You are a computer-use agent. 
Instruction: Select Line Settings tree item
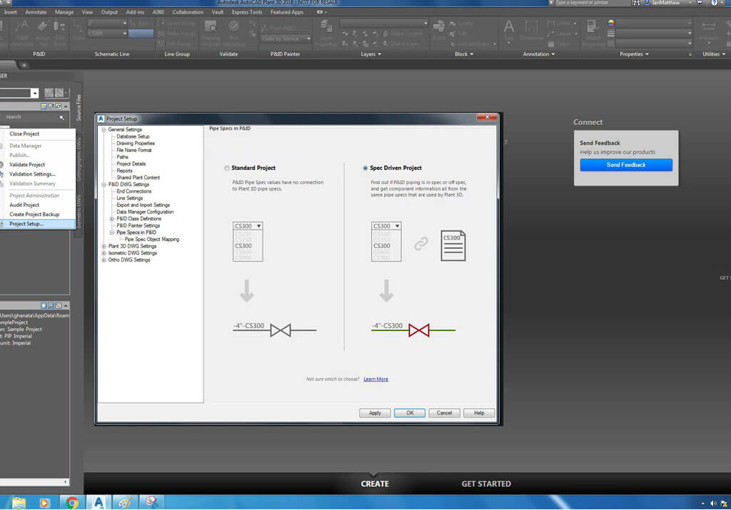pos(130,198)
